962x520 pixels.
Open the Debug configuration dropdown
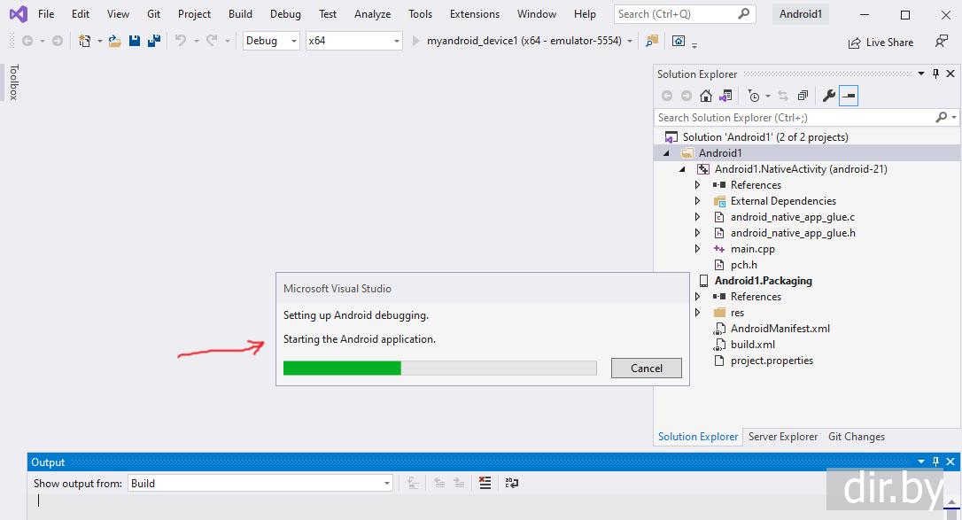tap(271, 41)
